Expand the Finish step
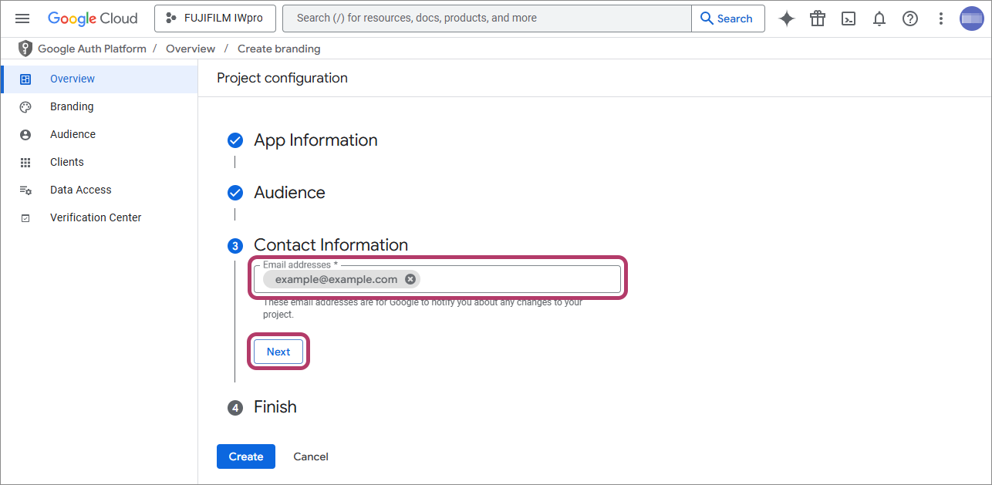The image size is (992, 485). point(275,407)
